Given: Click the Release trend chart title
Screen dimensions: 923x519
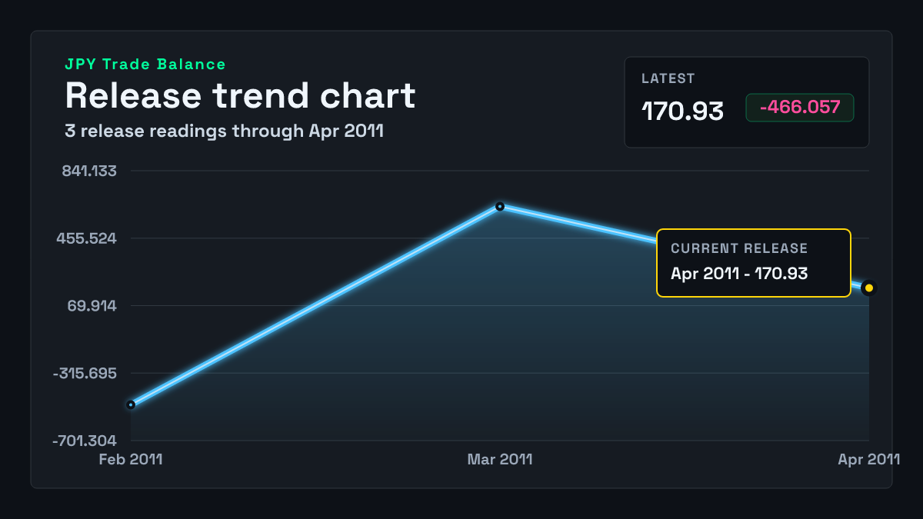Looking at the screenshot, I should 240,96.
